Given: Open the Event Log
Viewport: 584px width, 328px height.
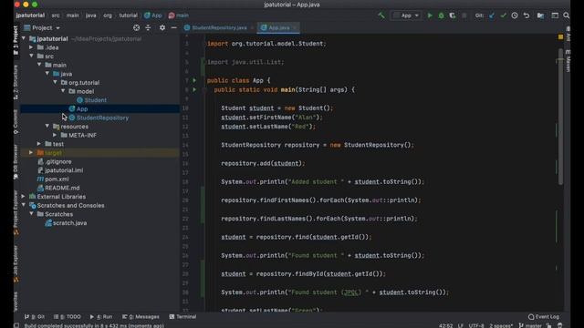Looking at the screenshot, I should [x=544, y=317].
